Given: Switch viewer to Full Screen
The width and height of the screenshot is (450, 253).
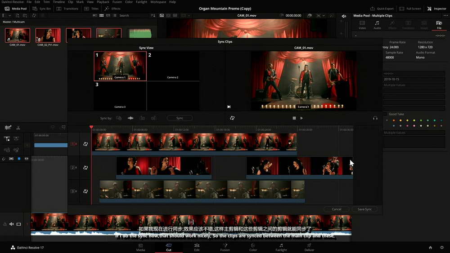Looking at the screenshot, I should (410, 9).
